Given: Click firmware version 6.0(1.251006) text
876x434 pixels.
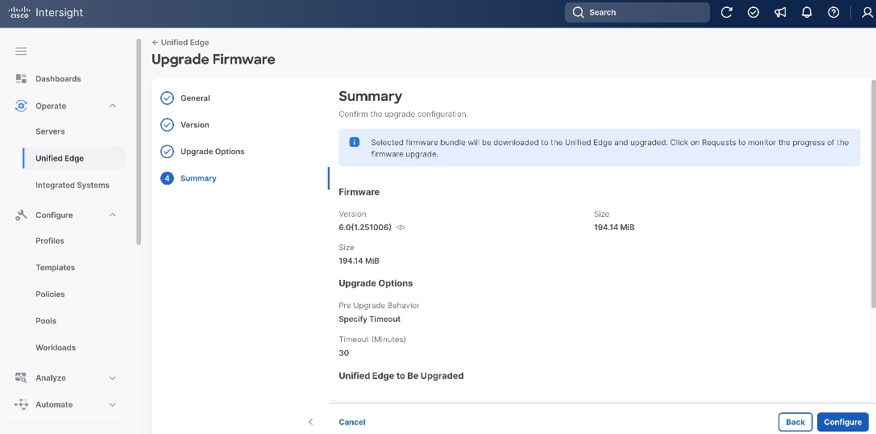Looking at the screenshot, I should pyautogui.click(x=365, y=227).
